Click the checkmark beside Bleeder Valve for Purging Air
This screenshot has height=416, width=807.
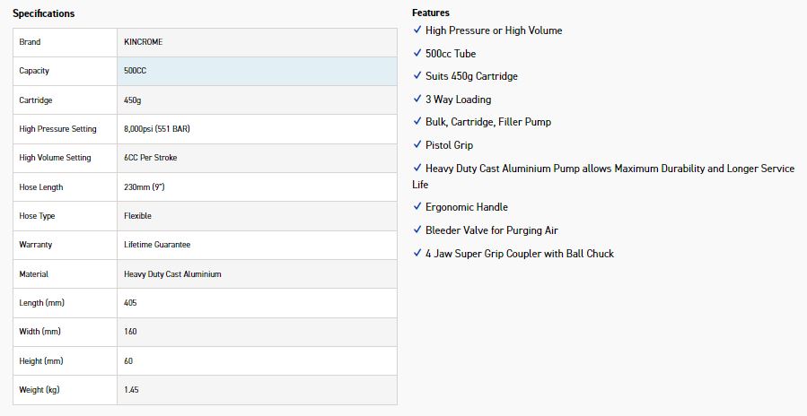417,230
